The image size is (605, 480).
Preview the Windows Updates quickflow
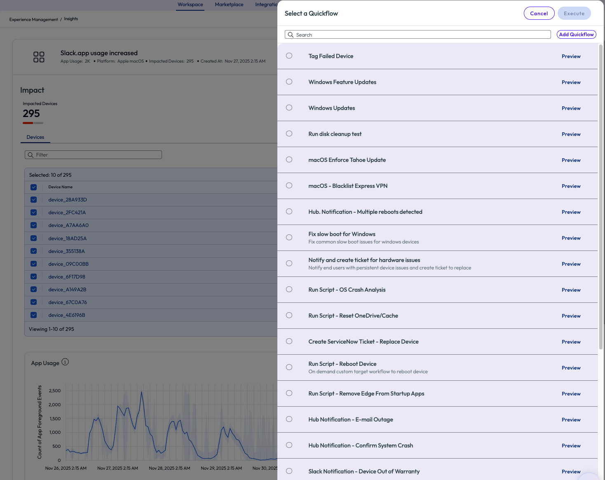(x=571, y=108)
